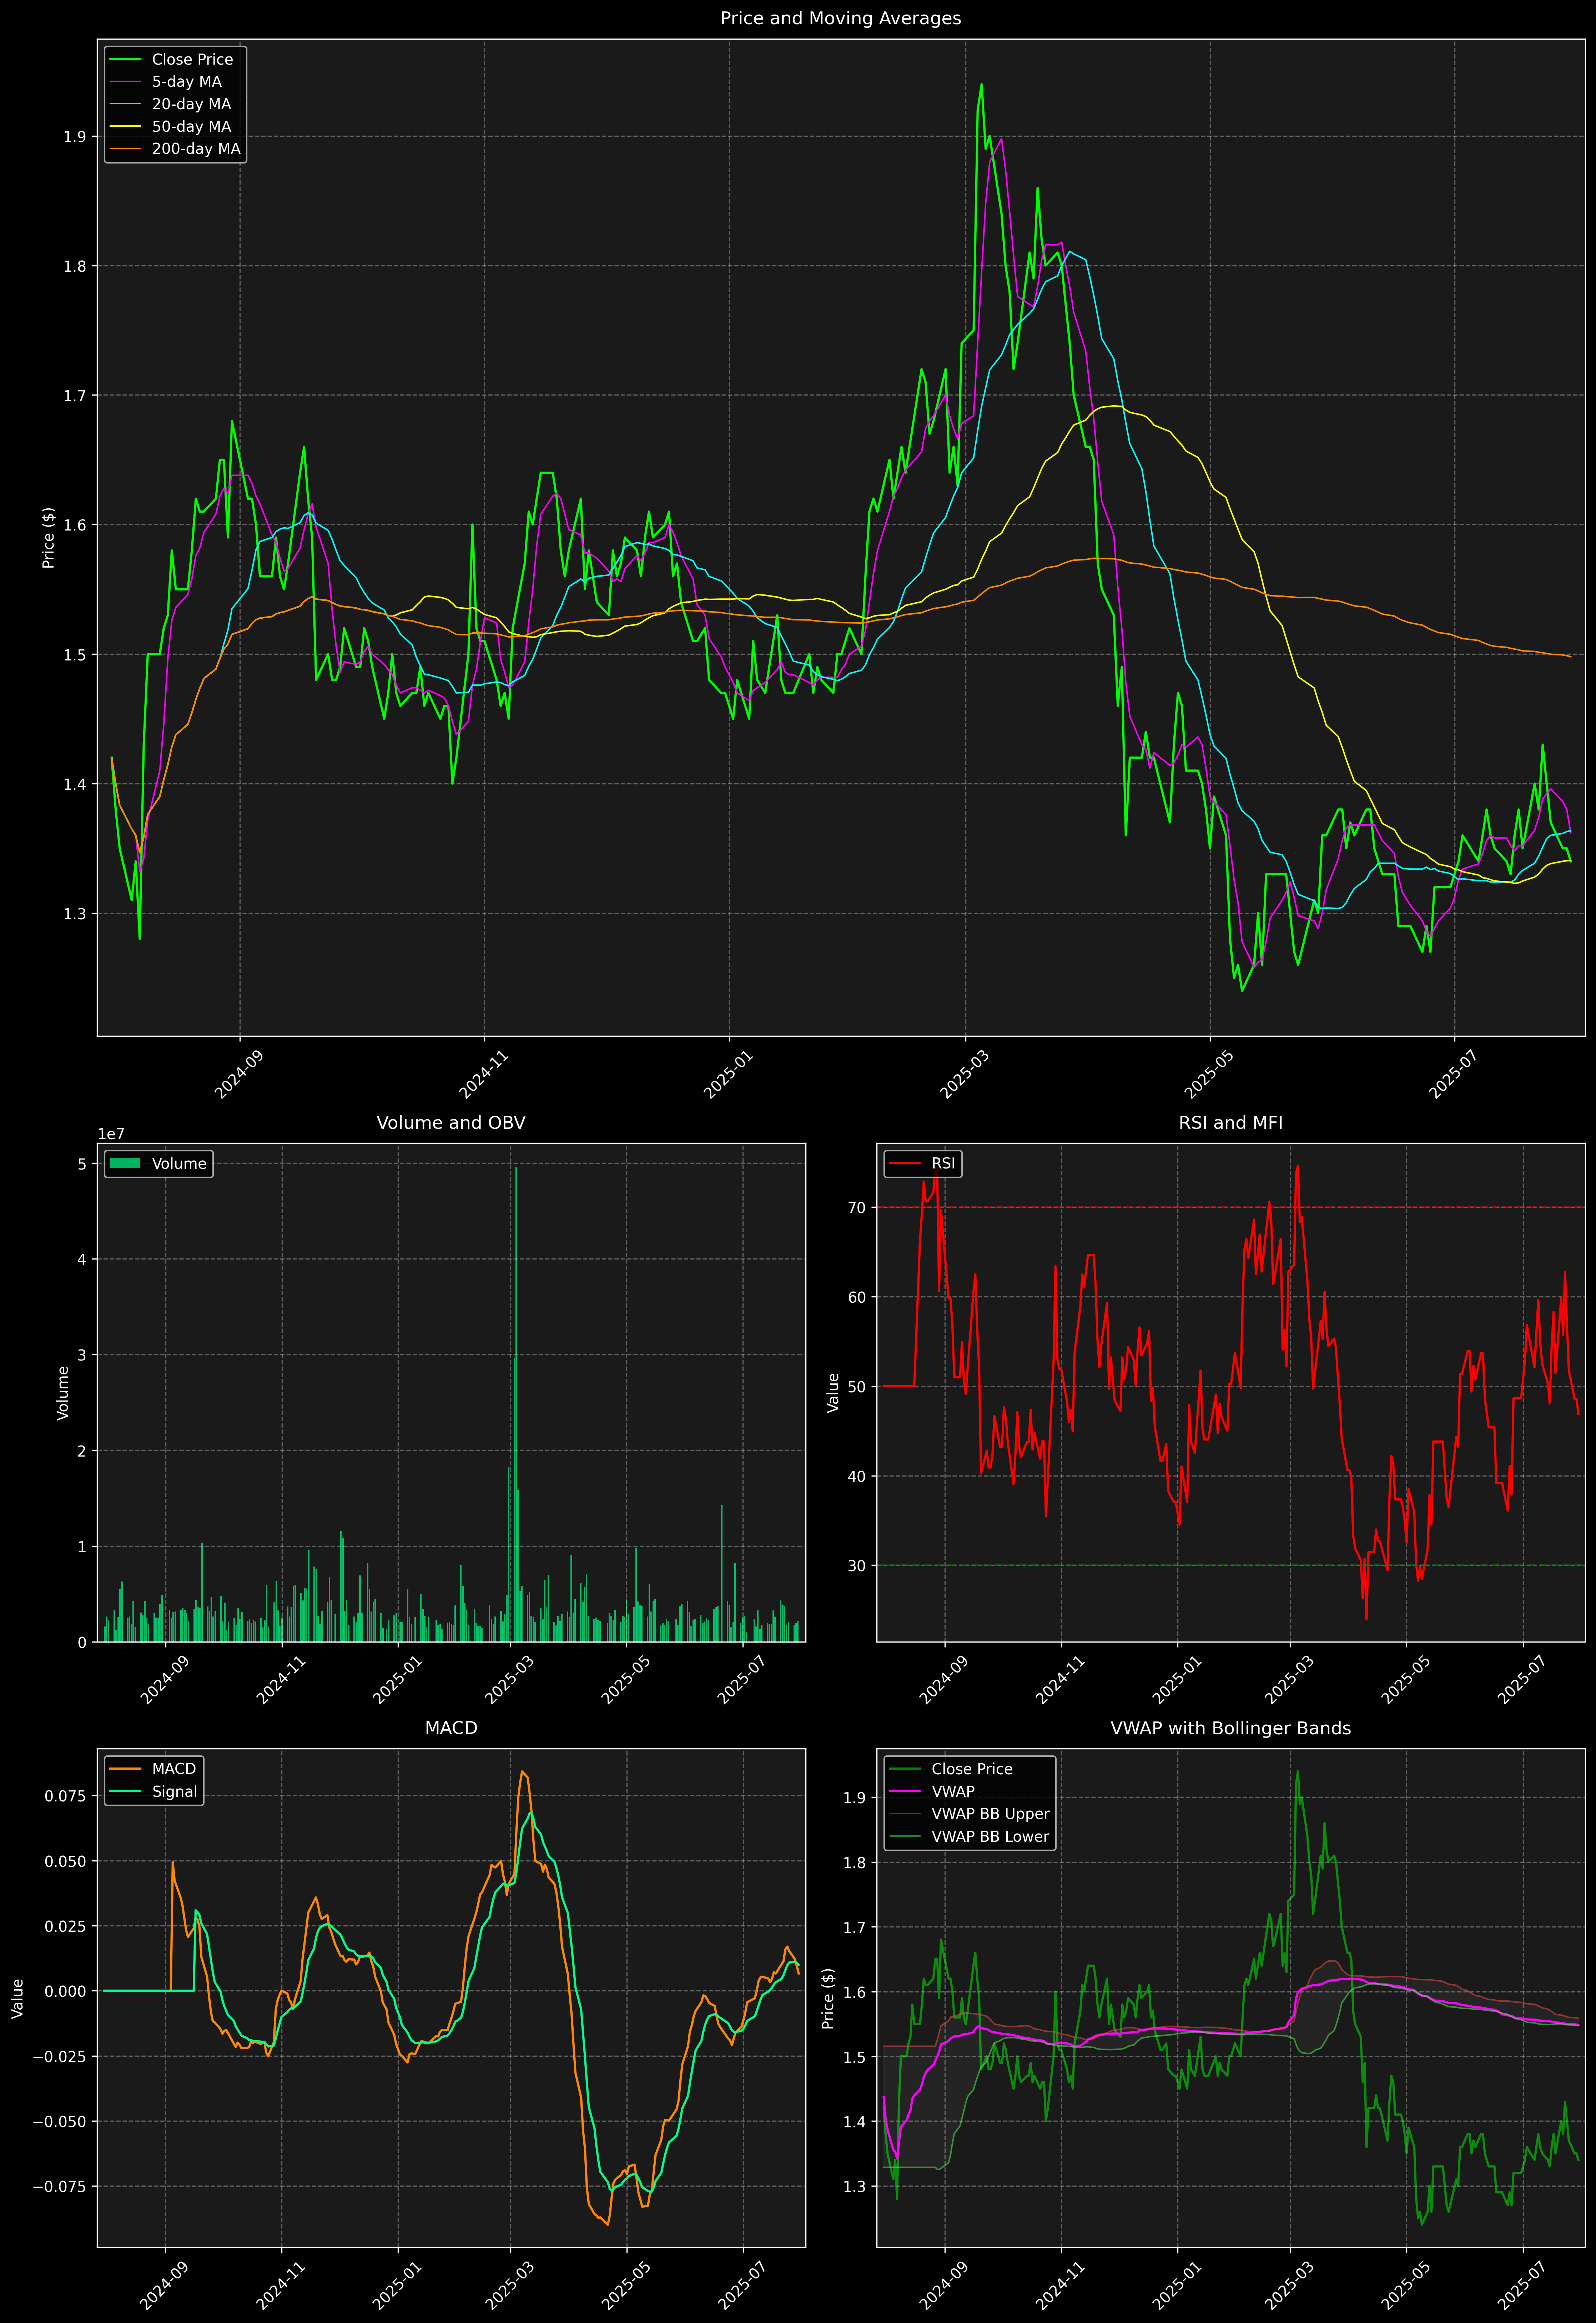This screenshot has width=1596, height=2323.
Task: Click the 'Volume and OBV' chart title
Action: pyautogui.click(x=451, y=1123)
